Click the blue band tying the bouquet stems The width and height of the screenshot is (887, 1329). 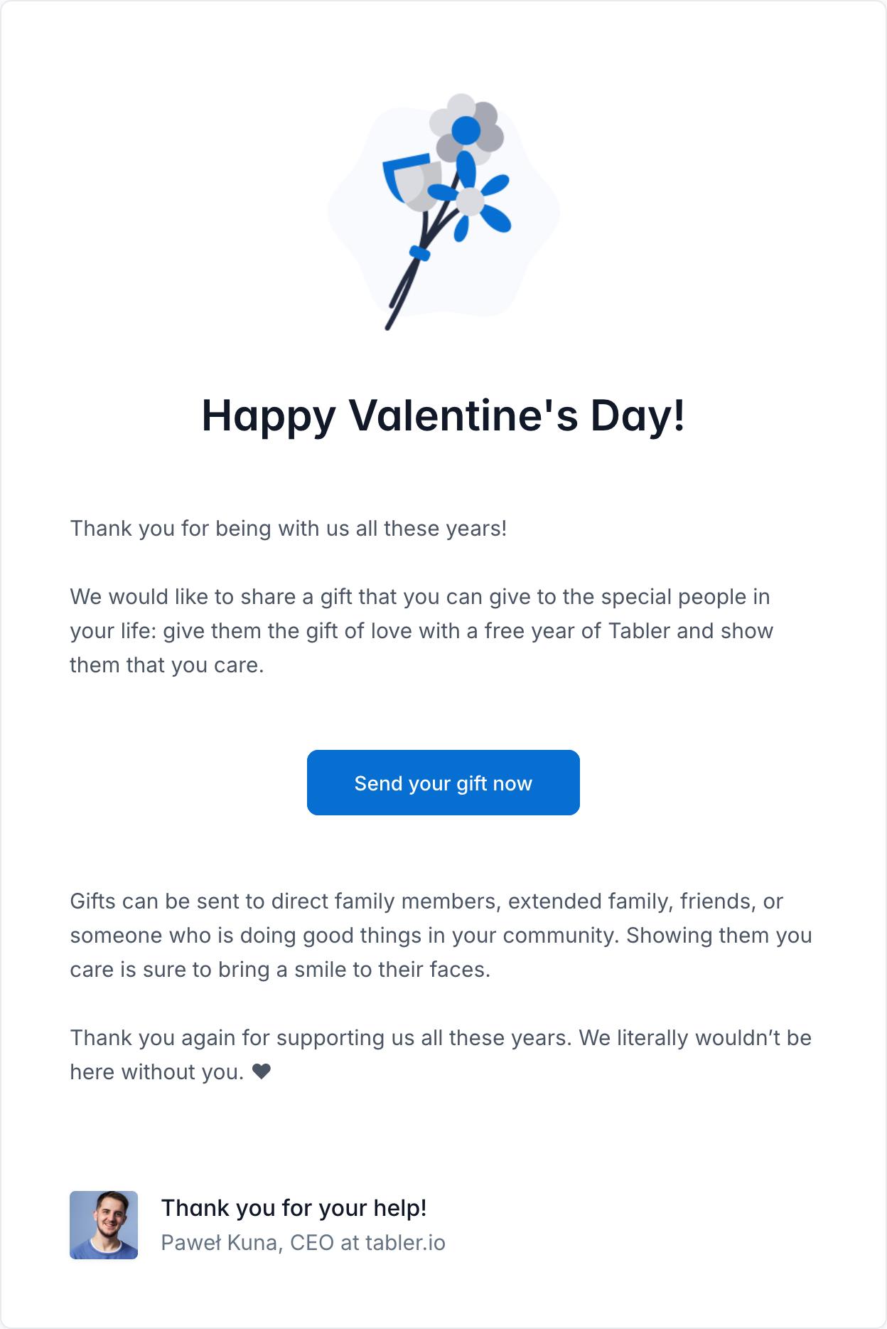point(419,253)
